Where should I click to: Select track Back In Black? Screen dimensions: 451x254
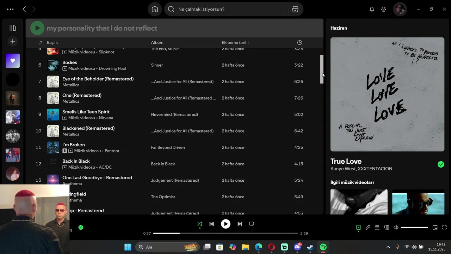(76, 161)
